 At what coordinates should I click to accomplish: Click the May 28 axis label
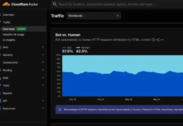(73, 99)
